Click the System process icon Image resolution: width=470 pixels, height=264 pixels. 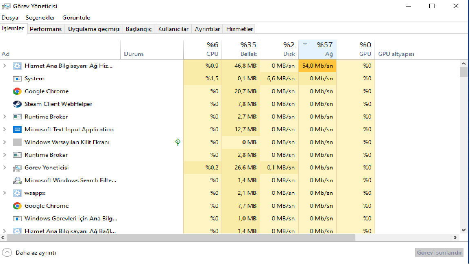[x=17, y=79]
